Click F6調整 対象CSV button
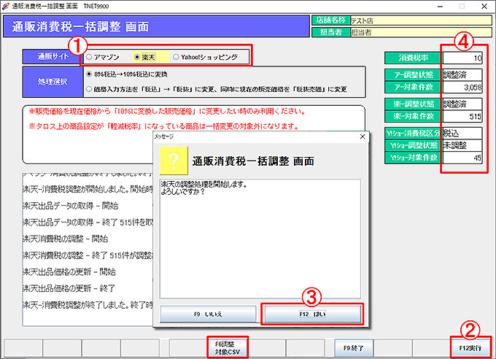Viewport: 496px width, 359px height. (228, 348)
